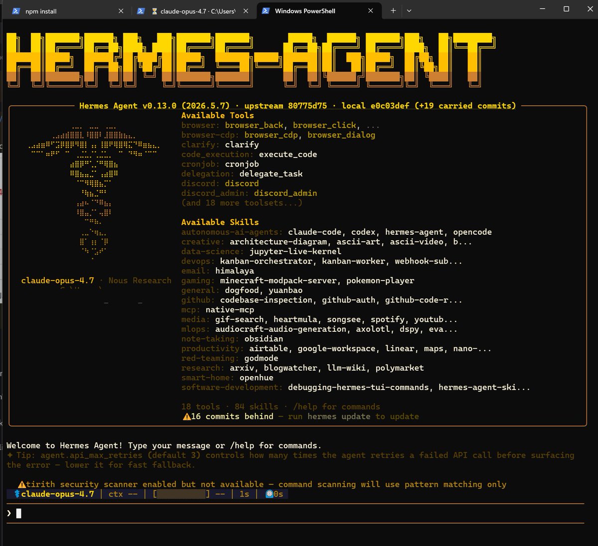Click the 'google-workspace' skill
598x546 pixels.
point(336,349)
